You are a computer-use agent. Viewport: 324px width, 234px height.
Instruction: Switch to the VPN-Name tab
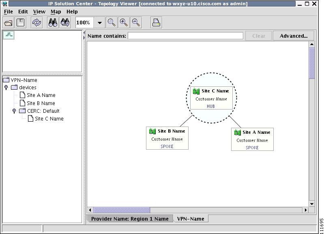[x=191, y=219]
